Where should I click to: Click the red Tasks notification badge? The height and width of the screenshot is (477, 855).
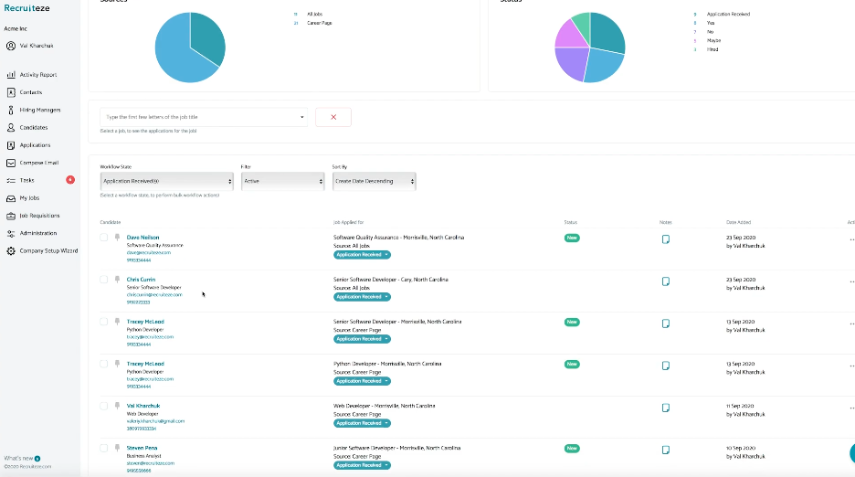click(70, 179)
